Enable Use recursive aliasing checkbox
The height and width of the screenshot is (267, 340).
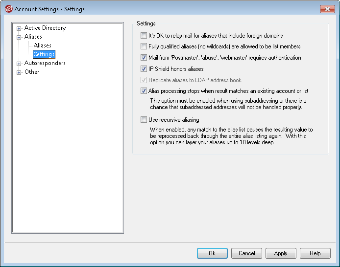click(x=144, y=120)
